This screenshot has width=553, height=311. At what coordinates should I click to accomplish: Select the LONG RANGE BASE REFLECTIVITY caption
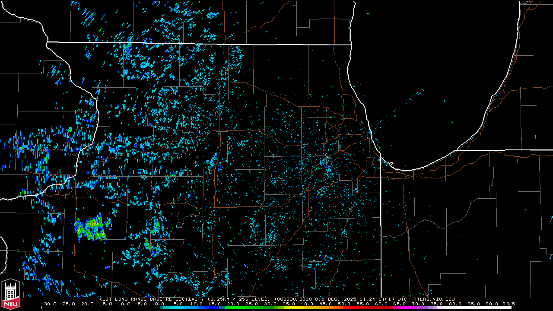[159, 299]
